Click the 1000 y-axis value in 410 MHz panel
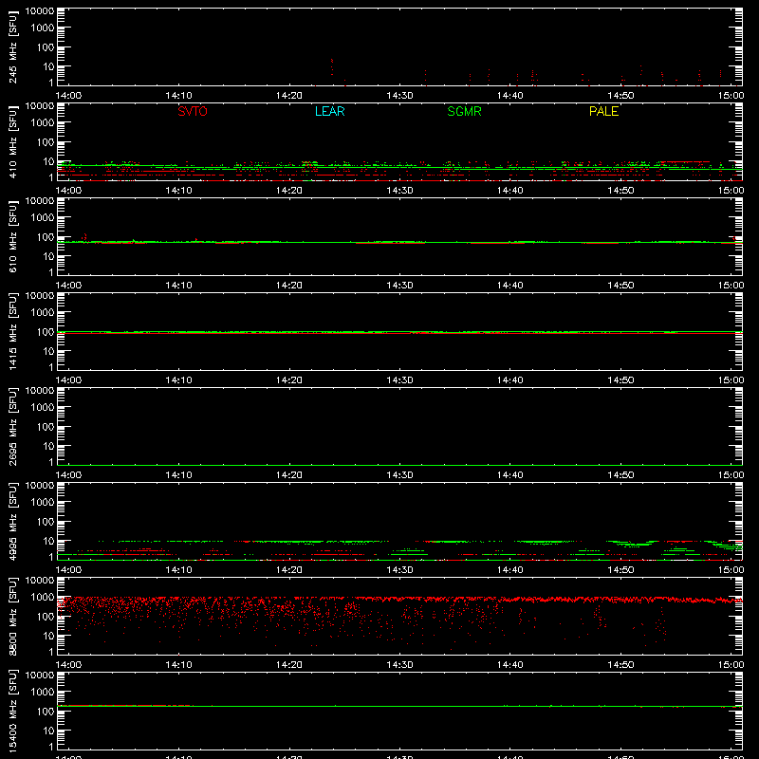The height and width of the screenshot is (759, 759). pyautogui.click(x=43, y=123)
